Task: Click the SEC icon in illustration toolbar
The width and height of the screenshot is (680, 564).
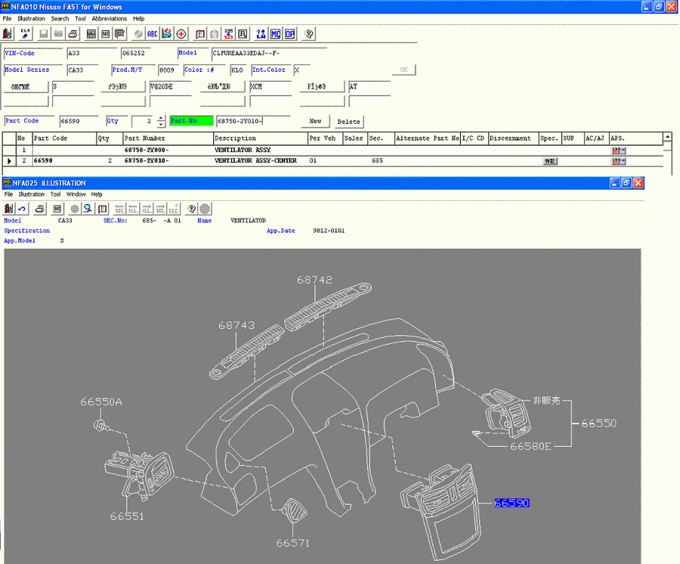Action: [x=57, y=209]
